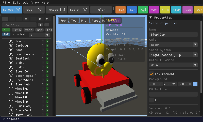This screenshot has width=203, height=122.
Task: Uncheck the Environment checkbox
Action: tap(151, 74)
